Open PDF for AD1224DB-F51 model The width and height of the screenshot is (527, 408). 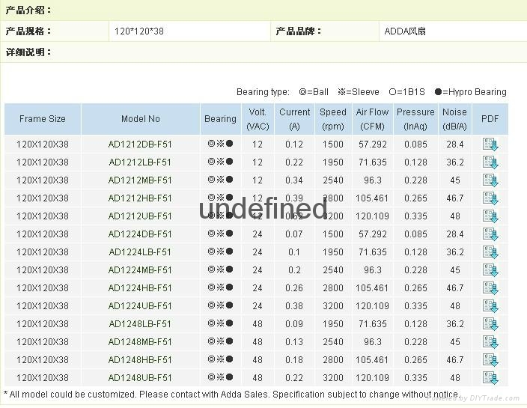pyautogui.click(x=490, y=234)
